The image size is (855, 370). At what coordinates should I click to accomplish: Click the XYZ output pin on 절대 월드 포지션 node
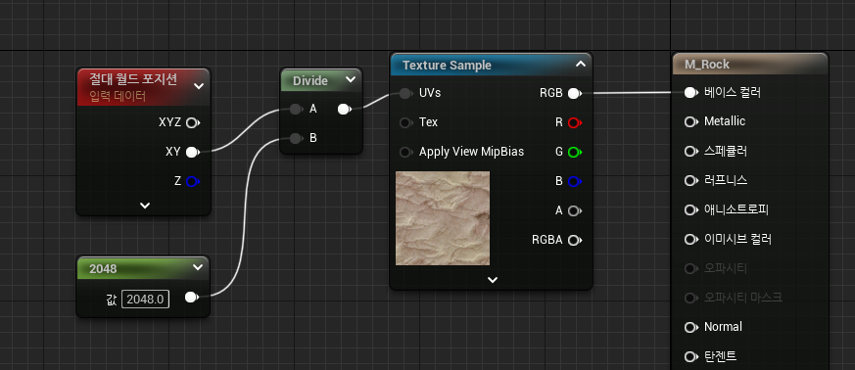pyautogui.click(x=192, y=122)
